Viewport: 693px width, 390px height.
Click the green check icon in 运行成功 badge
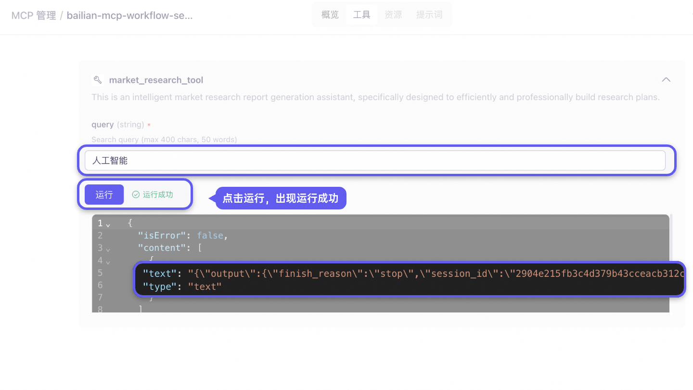point(136,194)
